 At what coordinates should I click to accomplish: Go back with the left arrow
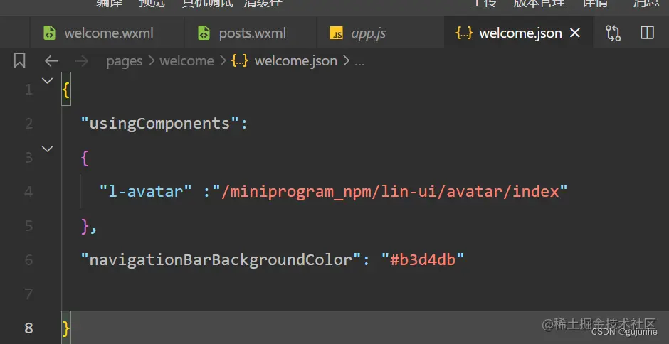point(51,61)
